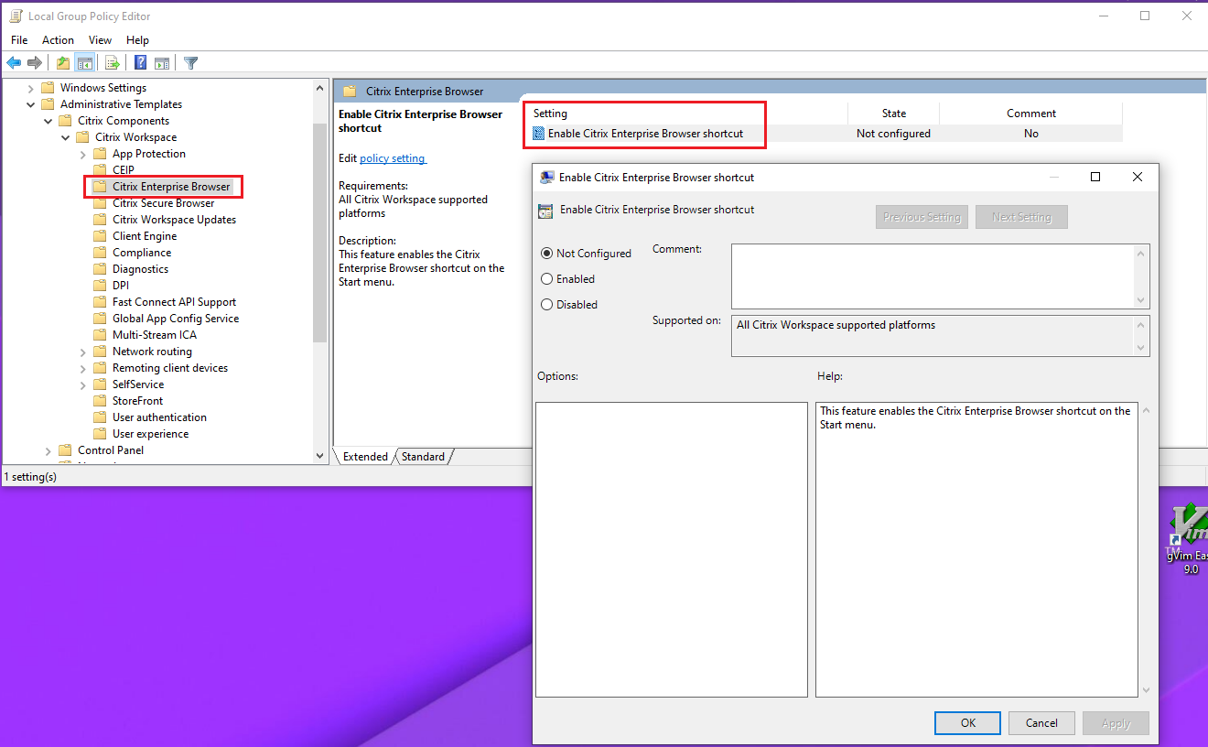This screenshot has width=1208, height=747.
Task: Expand the Network routing tree node
Action: tap(81, 351)
